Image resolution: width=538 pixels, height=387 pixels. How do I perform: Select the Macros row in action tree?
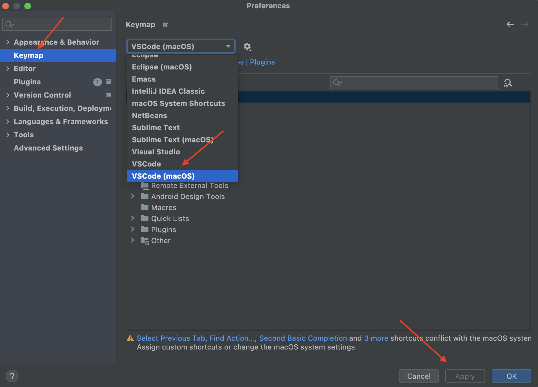click(x=328, y=207)
